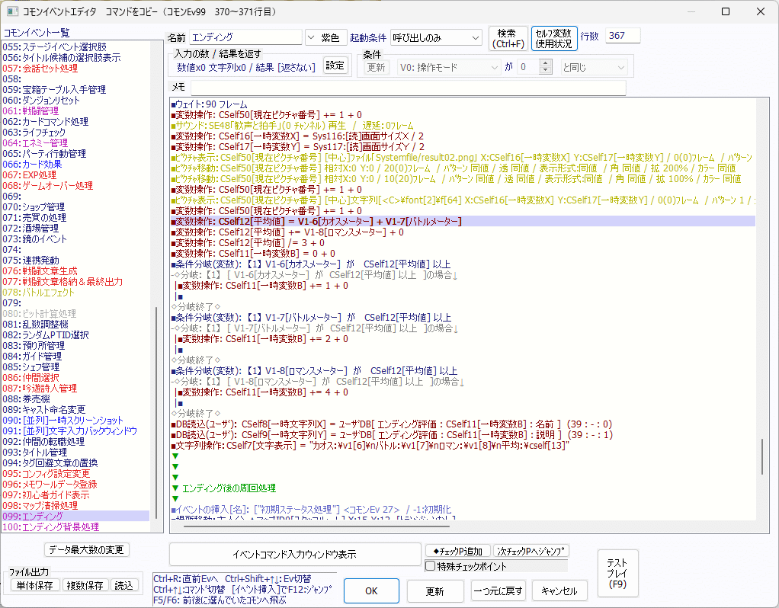Viewport: 779px width, 608px height.
Task: Open the 起動条件 dropdown showing 呼び出しのみ
Action: 436,37
